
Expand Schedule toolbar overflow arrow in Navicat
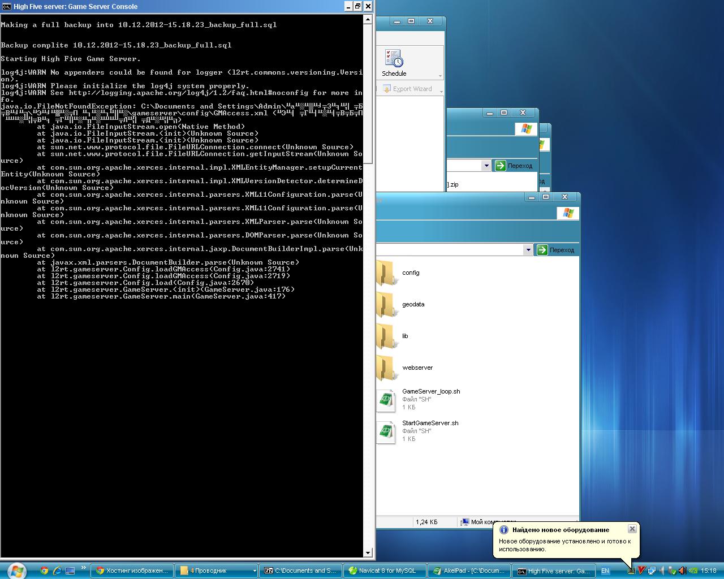click(x=440, y=76)
